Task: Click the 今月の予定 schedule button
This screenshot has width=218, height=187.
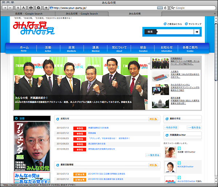Action: point(172,128)
